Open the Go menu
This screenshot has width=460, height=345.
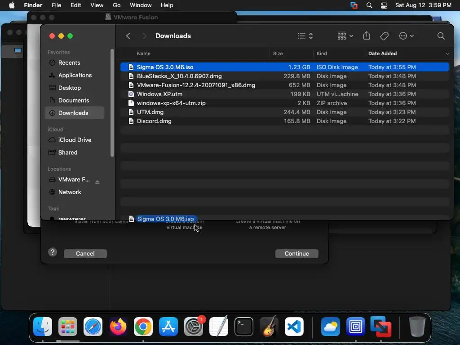(x=117, y=5)
